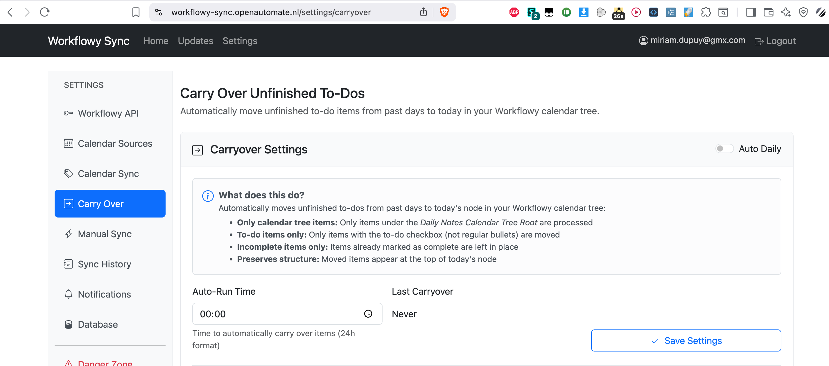Screen dimensions: 829x366
Task: Click the Auto-Run Time input field
Action: click(277, 314)
